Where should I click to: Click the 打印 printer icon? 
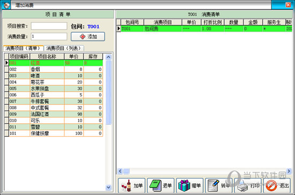pyautogui.click(x=242, y=186)
